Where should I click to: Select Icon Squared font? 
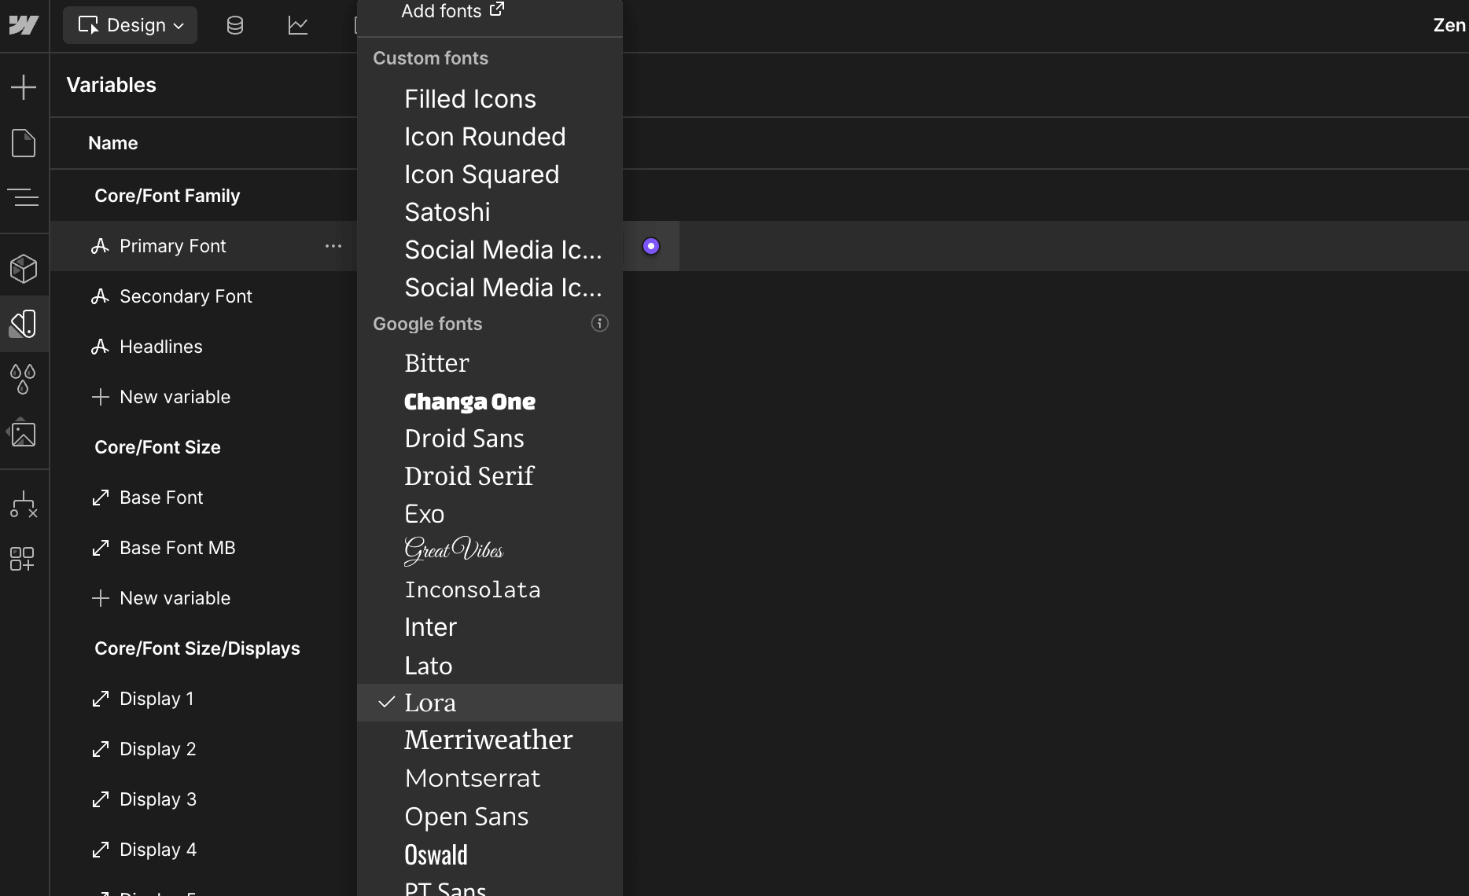click(490, 174)
